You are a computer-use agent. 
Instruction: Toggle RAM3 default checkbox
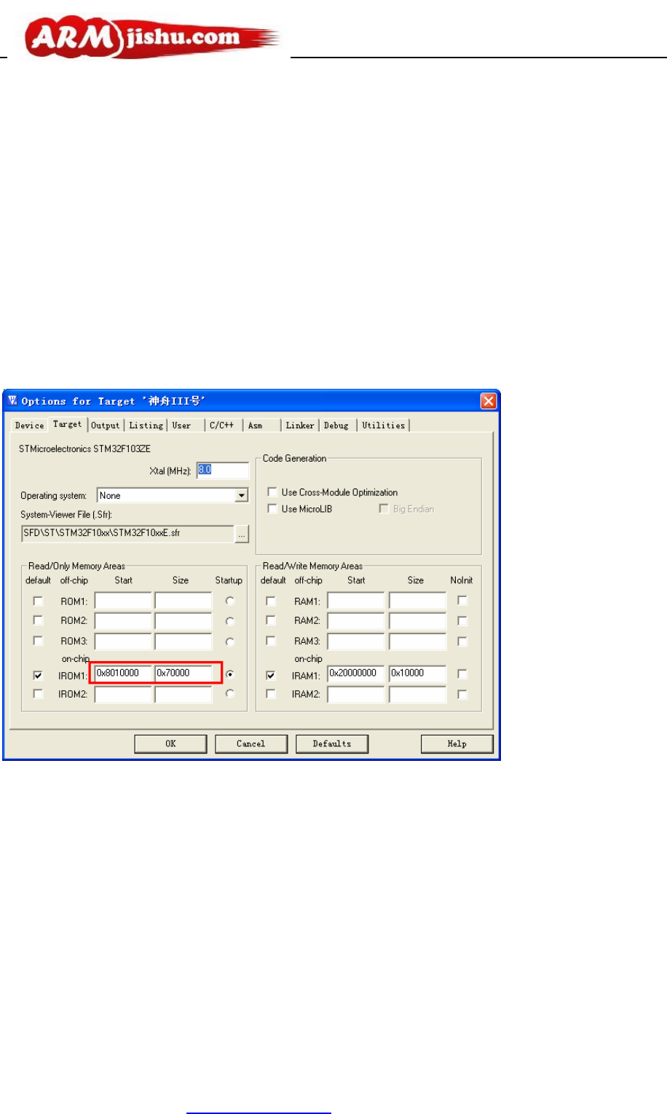271,641
